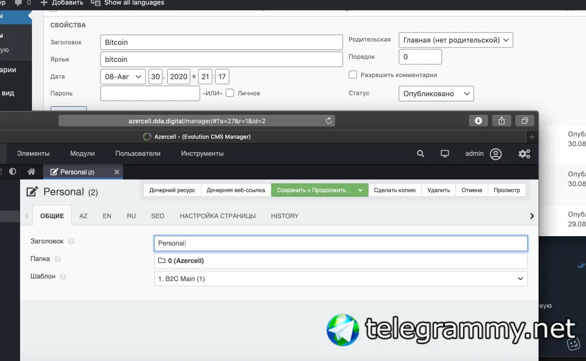Select the Personal (2) document tab

click(83, 172)
